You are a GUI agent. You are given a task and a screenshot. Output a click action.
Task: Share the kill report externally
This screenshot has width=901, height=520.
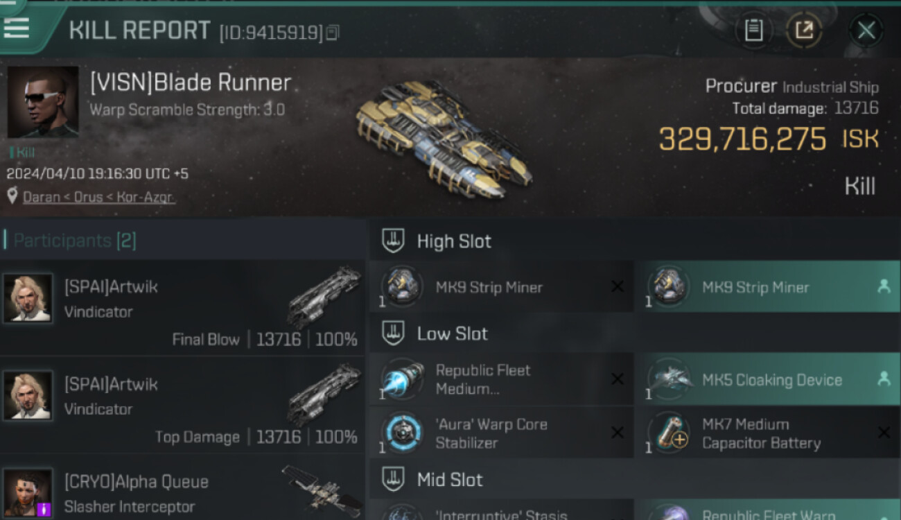click(x=804, y=31)
